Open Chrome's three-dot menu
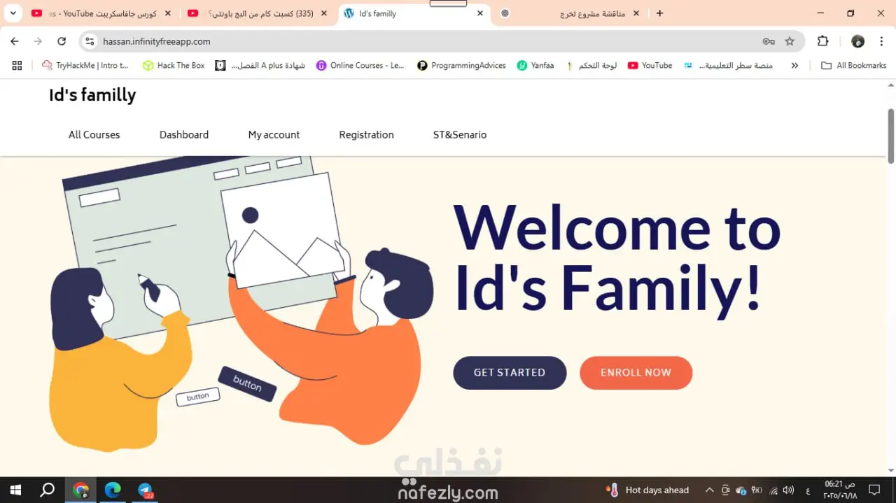 point(881,41)
